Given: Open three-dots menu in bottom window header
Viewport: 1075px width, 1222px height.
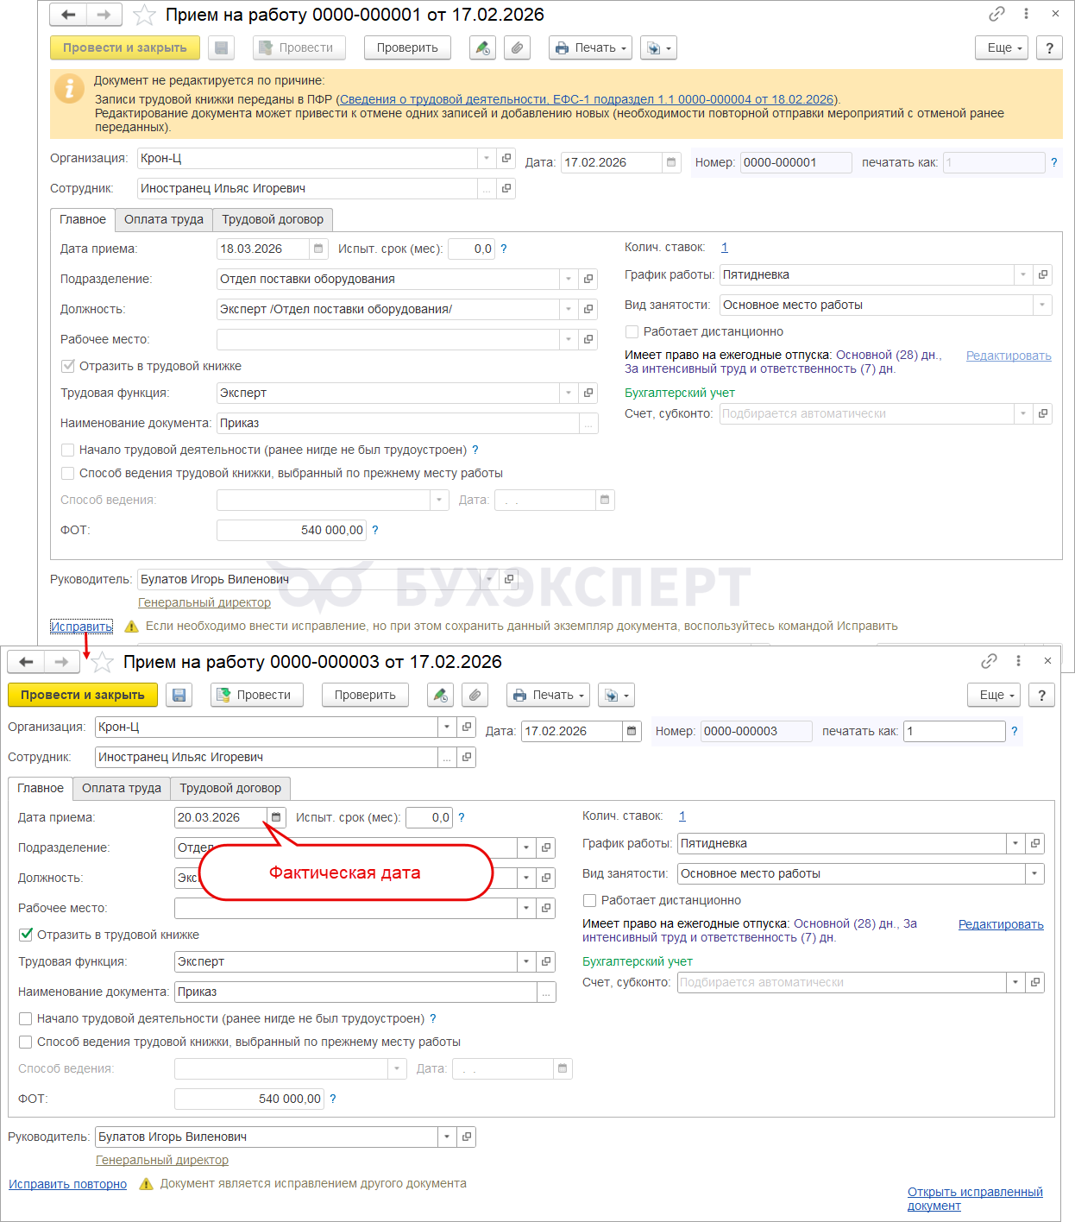Looking at the screenshot, I should tap(1018, 661).
